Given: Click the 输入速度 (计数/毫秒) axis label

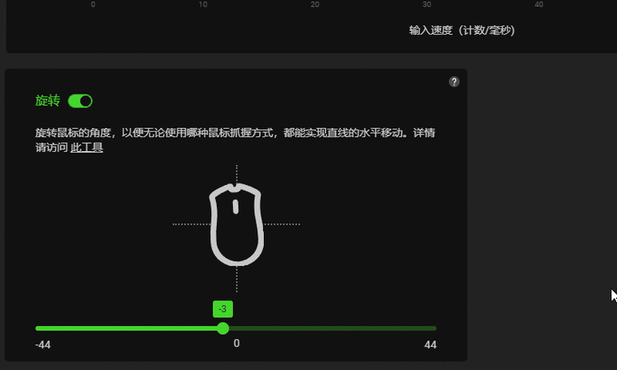Looking at the screenshot, I should [x=462, y=30].
